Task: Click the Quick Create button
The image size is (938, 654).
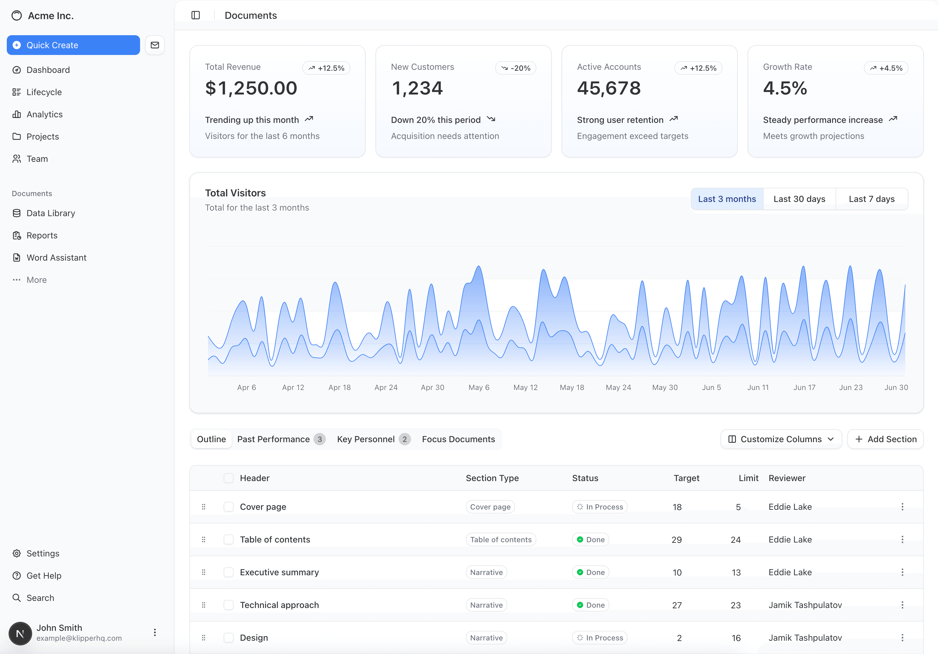Action: tap(73, 45)
